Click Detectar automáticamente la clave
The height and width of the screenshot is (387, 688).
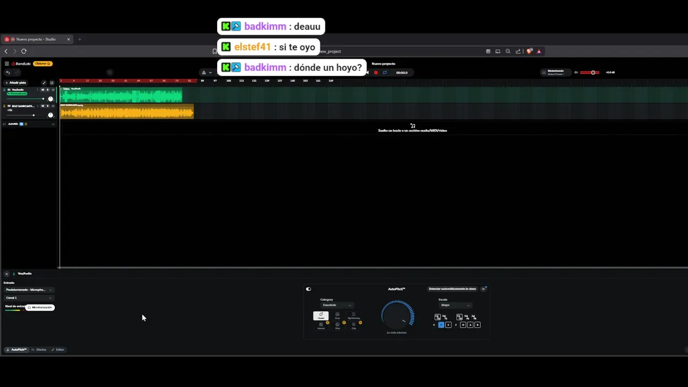pyautogui.click(x=452, y=289)
